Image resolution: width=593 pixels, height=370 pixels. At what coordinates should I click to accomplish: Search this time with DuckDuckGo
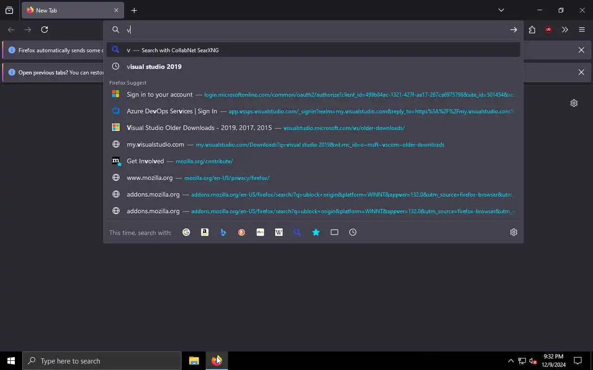click(242, 232)
